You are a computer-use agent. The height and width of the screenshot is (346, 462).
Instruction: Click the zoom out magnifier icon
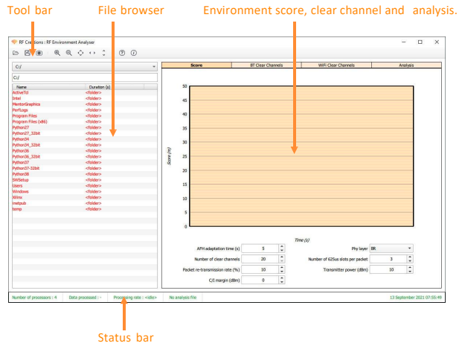(x=68, y=54)
